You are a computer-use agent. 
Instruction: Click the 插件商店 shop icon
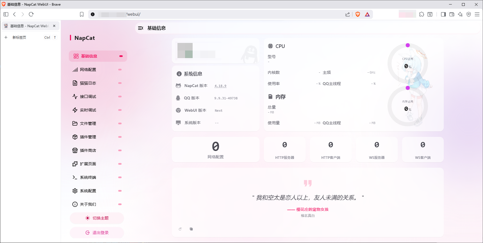(x=75, y=150)
